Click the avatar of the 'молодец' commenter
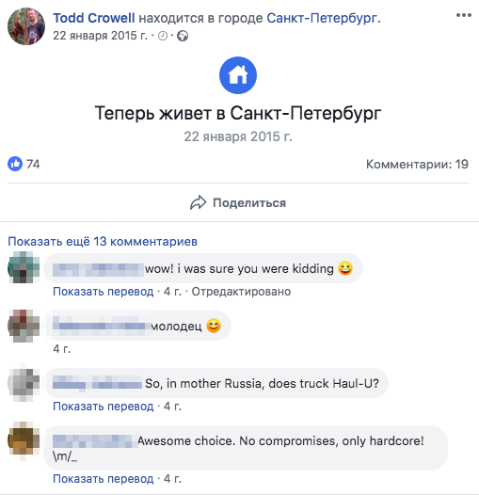The width and height of the screenshot is (479, 495). pos(24,326)
